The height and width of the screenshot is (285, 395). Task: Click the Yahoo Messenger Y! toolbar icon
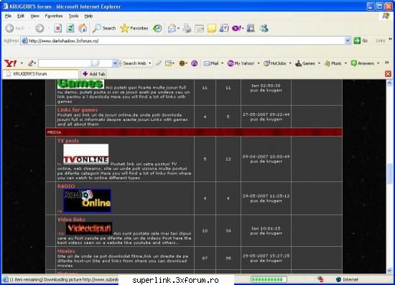click(236, 28)
